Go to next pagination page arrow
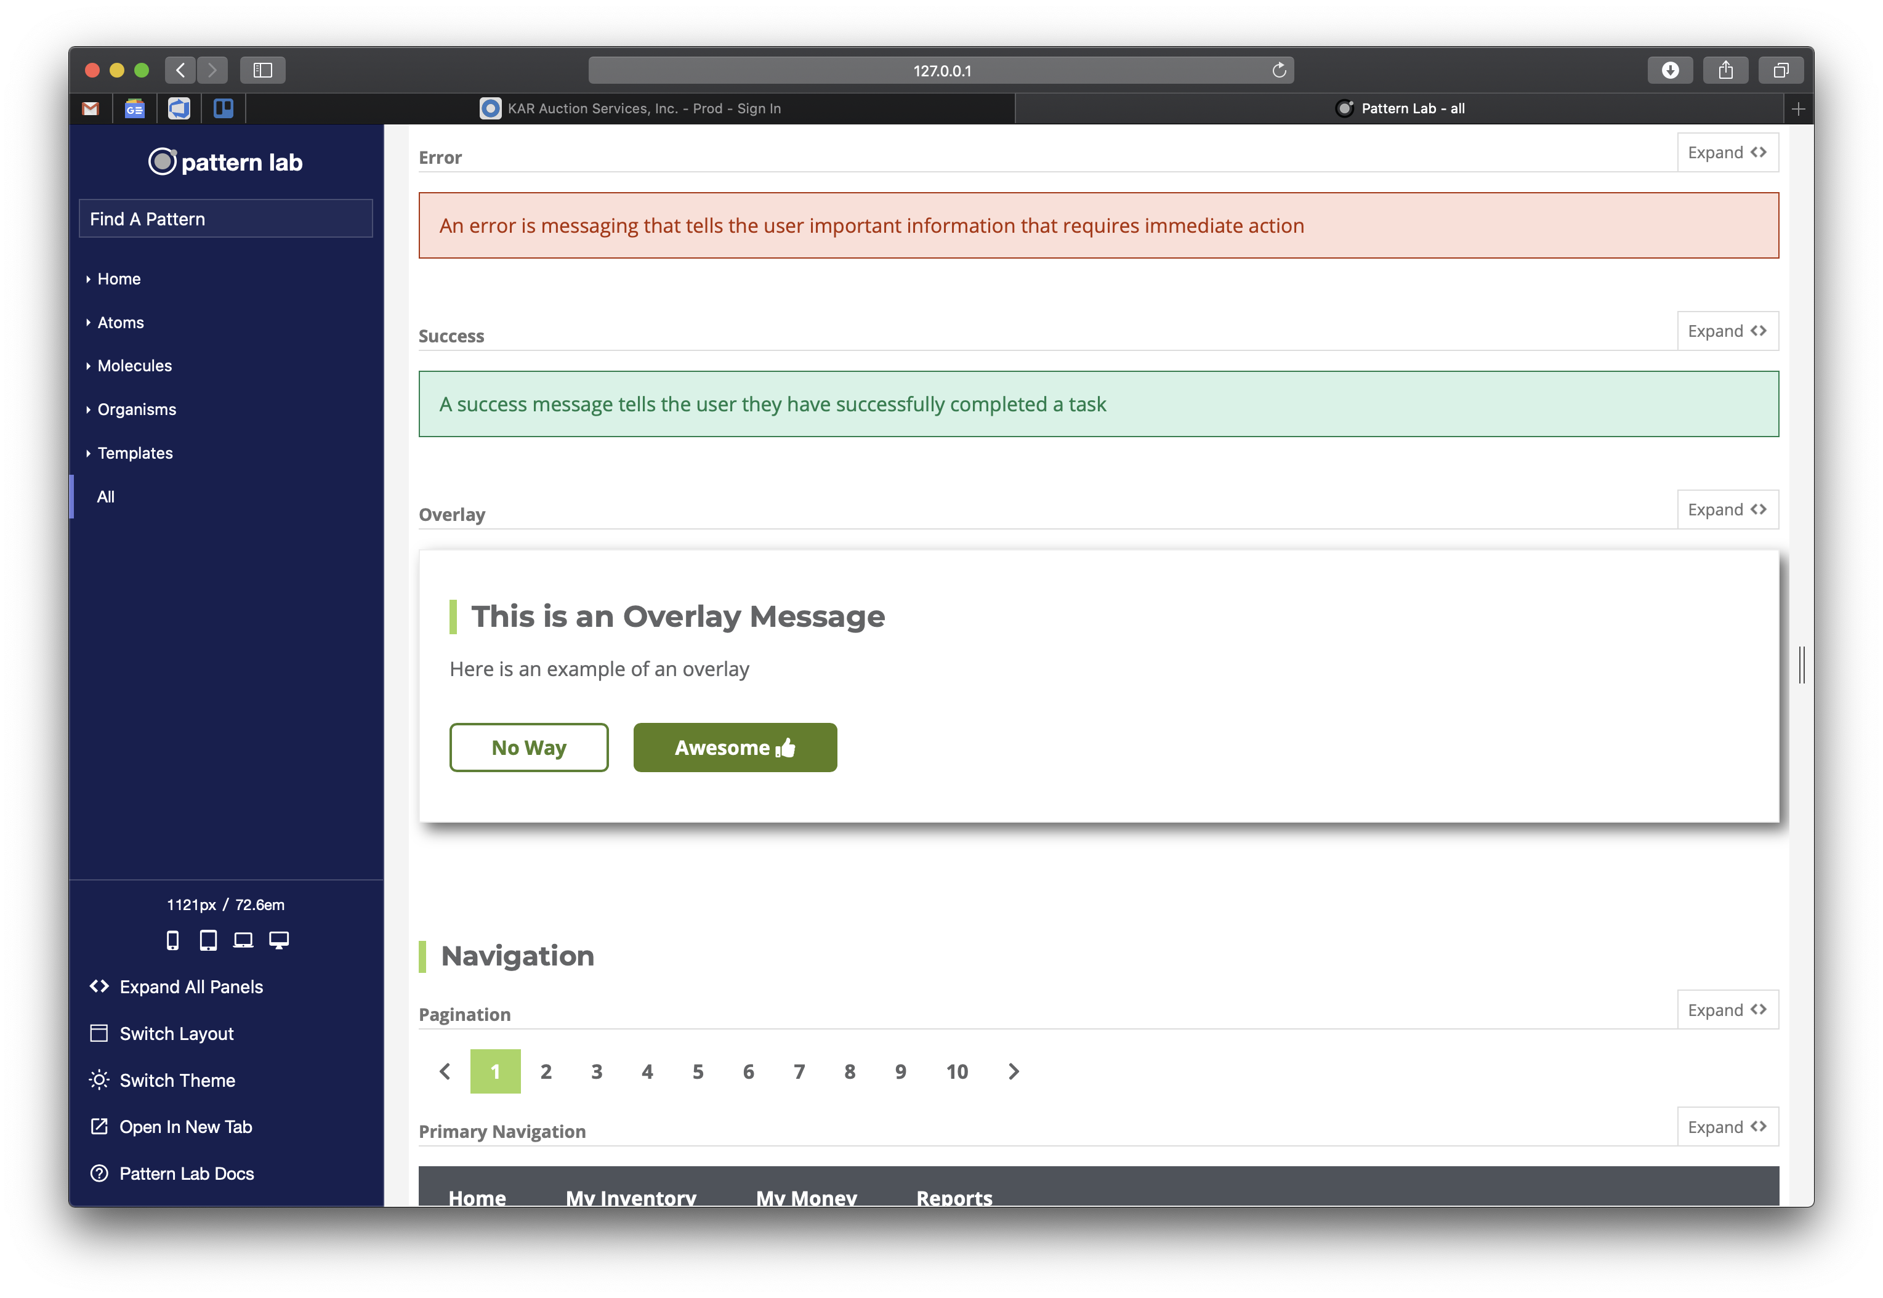1883x1298 pixels. click(1014, 1071)
